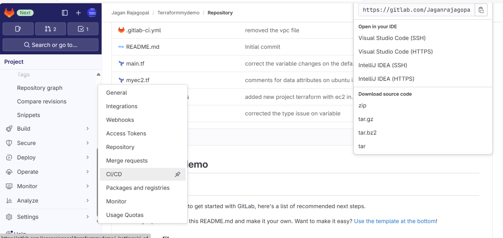Expand the Secure section chevron
503x238 pixels.
(x=87, y=143)
